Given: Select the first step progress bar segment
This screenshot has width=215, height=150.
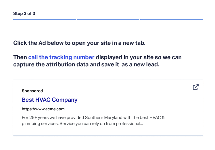Looking at the screenshot, I should [x=45, y=19].
